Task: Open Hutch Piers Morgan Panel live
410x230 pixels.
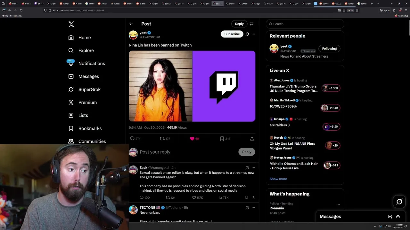Action: point(304,143)
